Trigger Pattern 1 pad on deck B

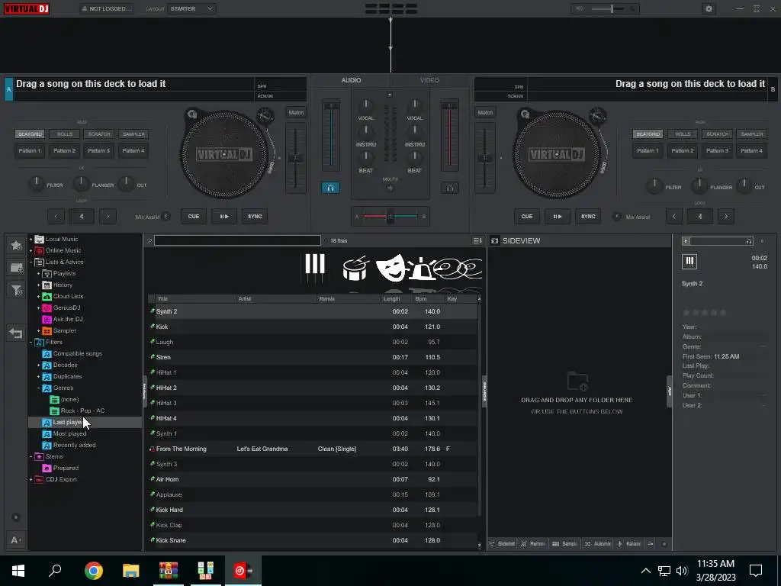click(648, 150)
